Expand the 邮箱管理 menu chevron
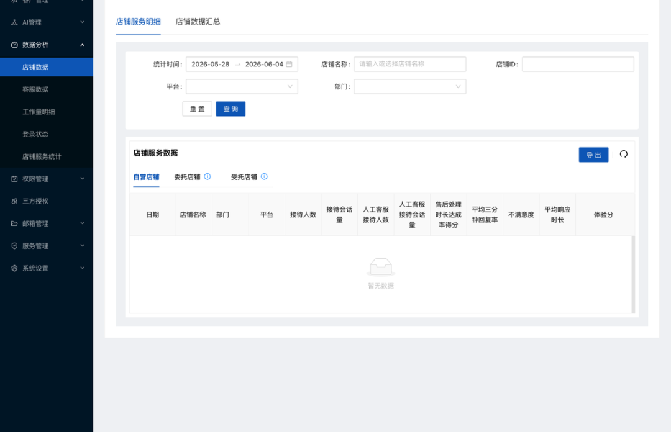The width and height of the screenshot is (671, 432). tap(82, 223)
